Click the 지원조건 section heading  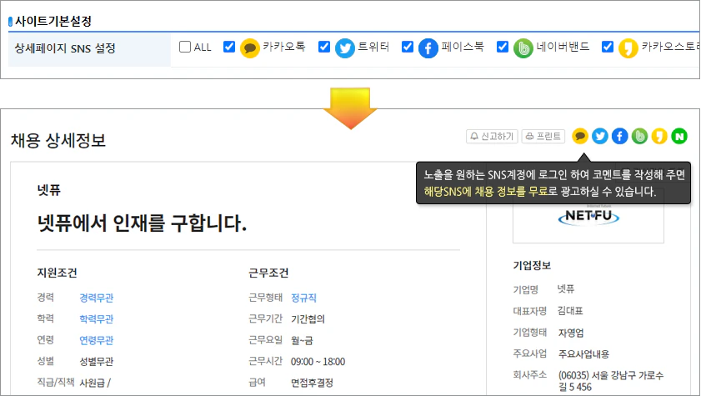58,273
